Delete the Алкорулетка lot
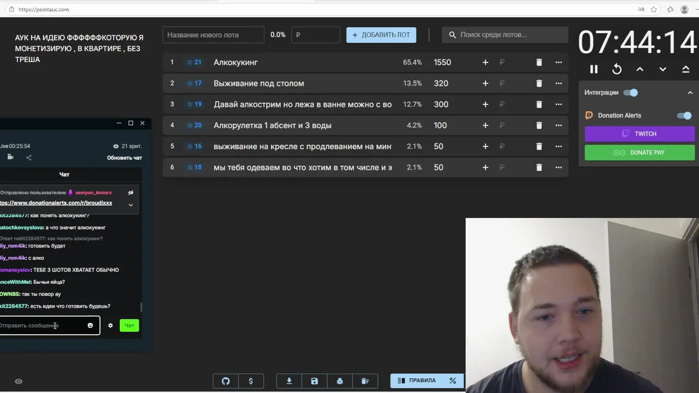The image size is (699, 393). point(539,126)
